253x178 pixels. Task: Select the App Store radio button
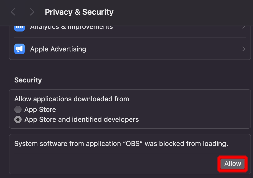(x=18, y=109)
